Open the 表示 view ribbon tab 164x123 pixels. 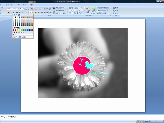(24, 5)
